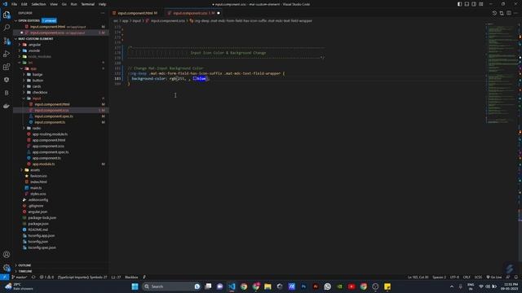This screenshot has height=293, width=522.
Task: Open WhatsApp from the taskbar
Action: point(328,286)
